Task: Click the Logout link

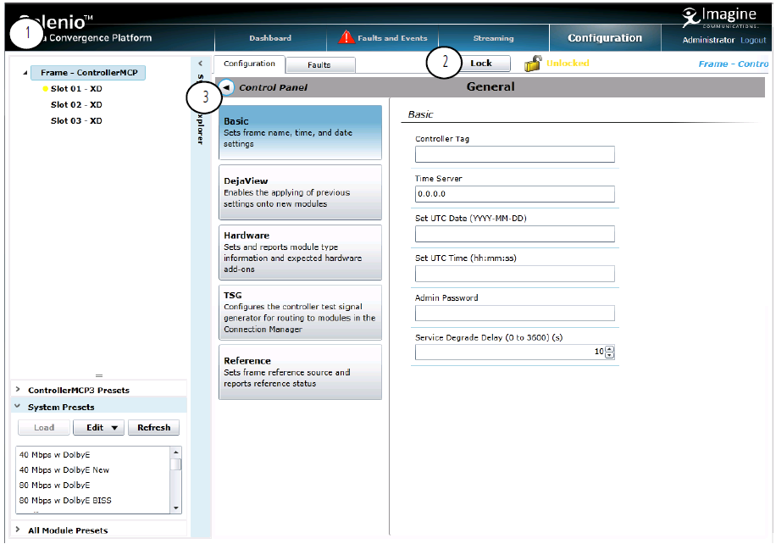Action: (753, 40)
